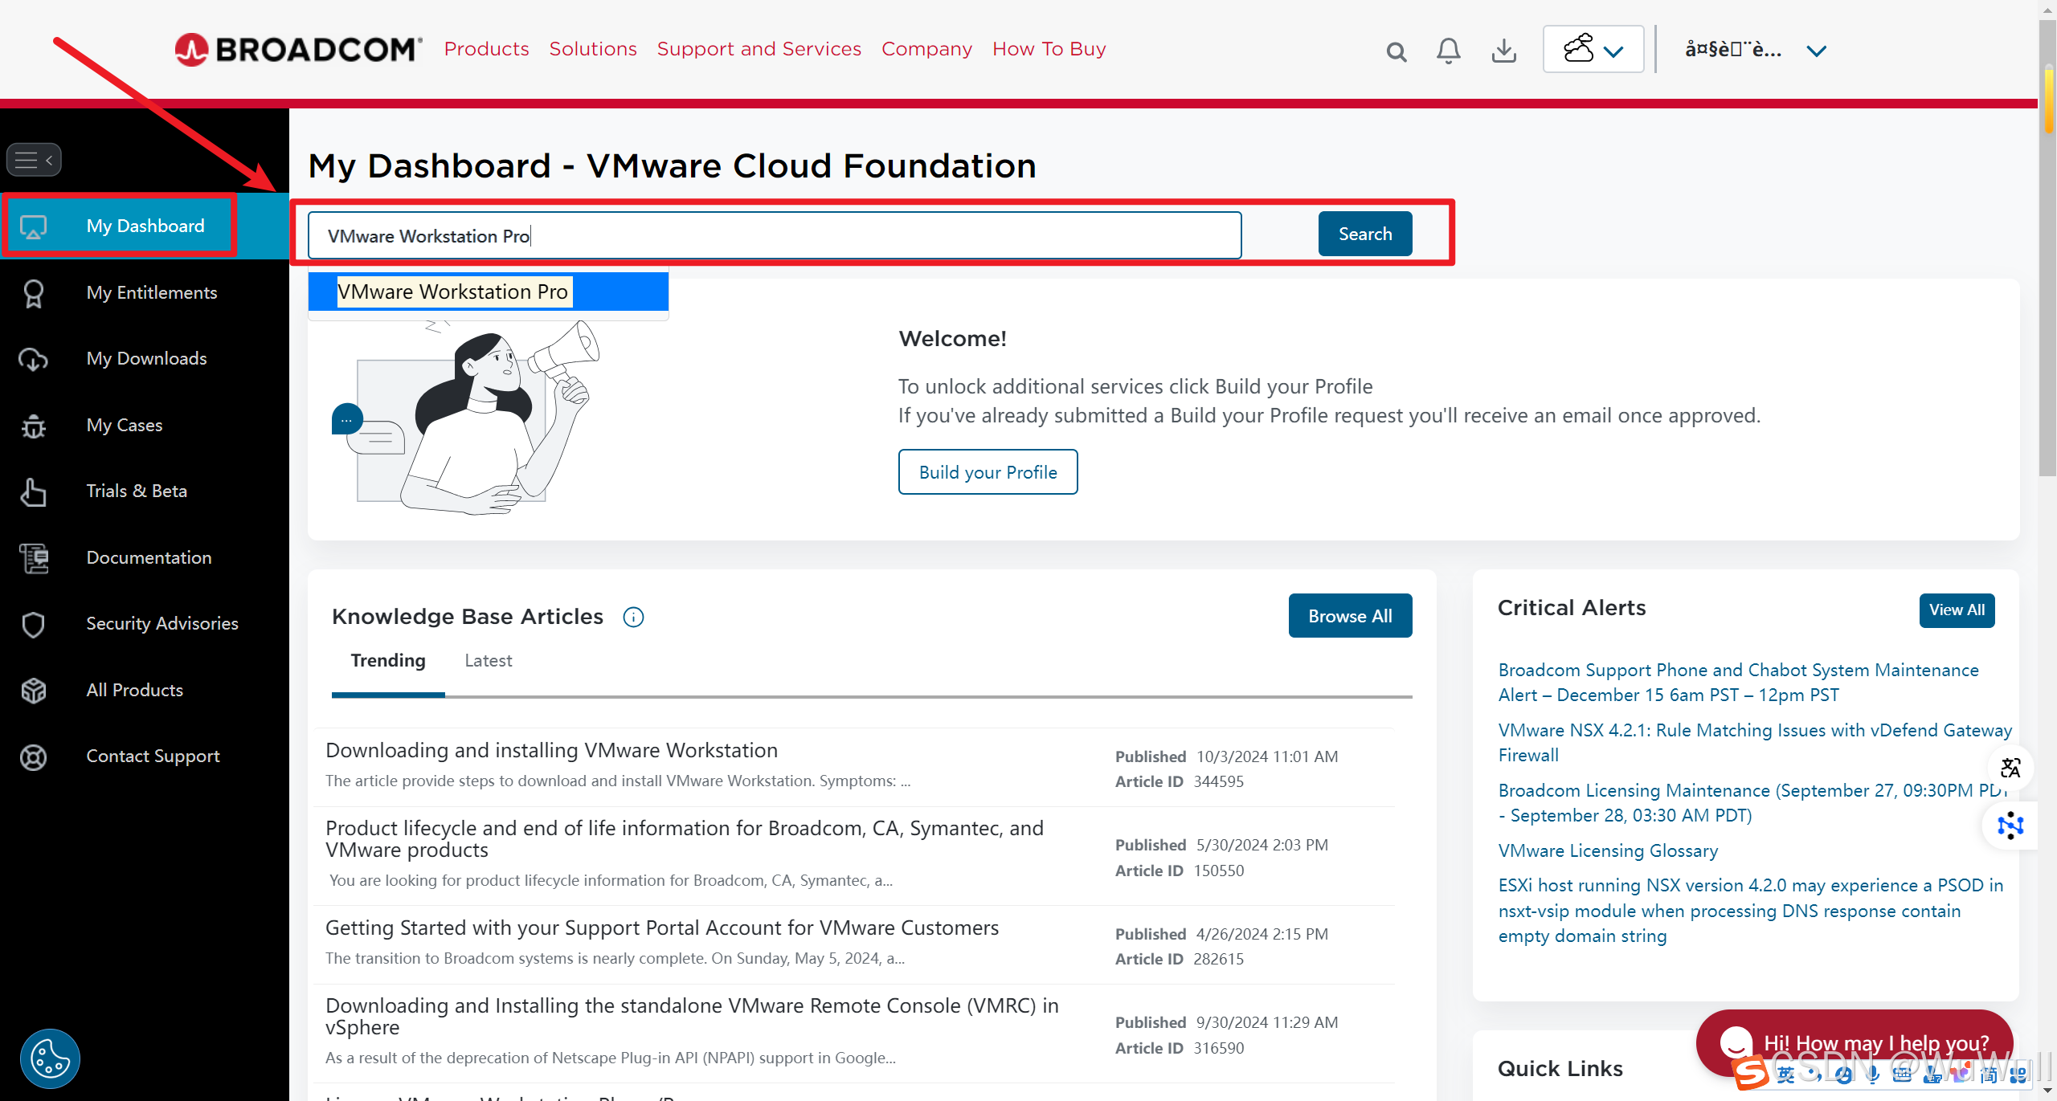Click inside the product search input field
This screenshot has height=1101, width=2057.
click(774, 236)
